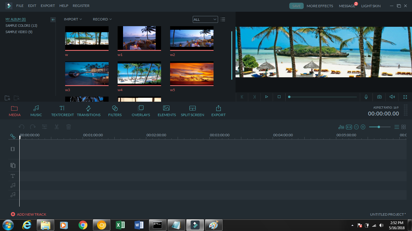This screenshot has height=231, width=412.
Task: Click the Save button
Action: tap(296, 6)
